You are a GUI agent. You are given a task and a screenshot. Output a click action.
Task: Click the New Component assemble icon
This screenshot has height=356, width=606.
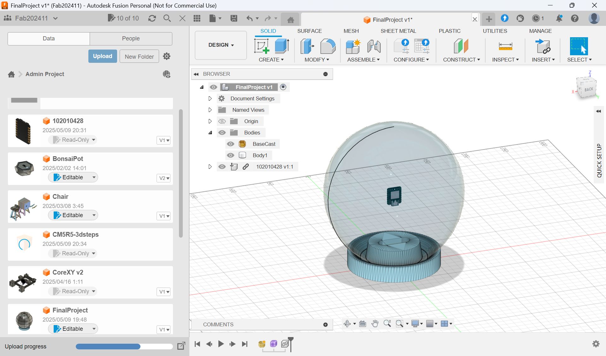[353, 46]
